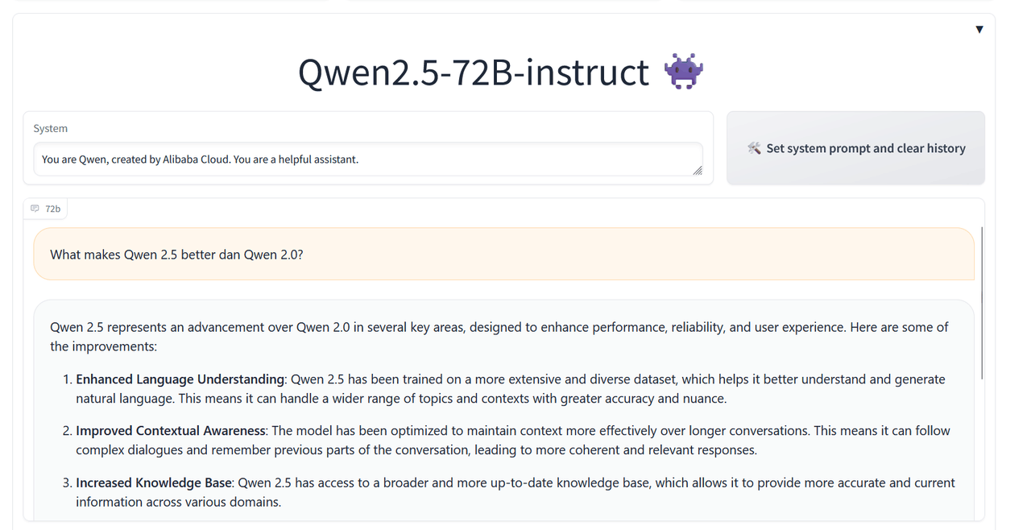Grab the System textbox resize handle

(698, 170)
